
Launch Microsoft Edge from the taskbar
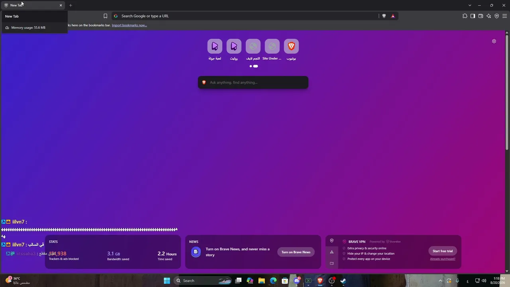coord(273,281)
